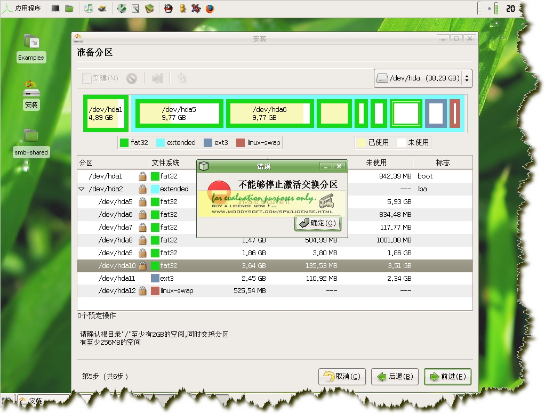
Task: Launch the music player from the panel
Action: click(x=89, y=9)
